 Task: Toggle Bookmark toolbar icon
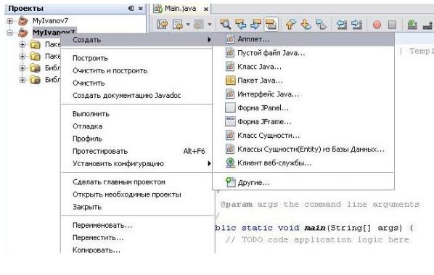pos(321,25)
